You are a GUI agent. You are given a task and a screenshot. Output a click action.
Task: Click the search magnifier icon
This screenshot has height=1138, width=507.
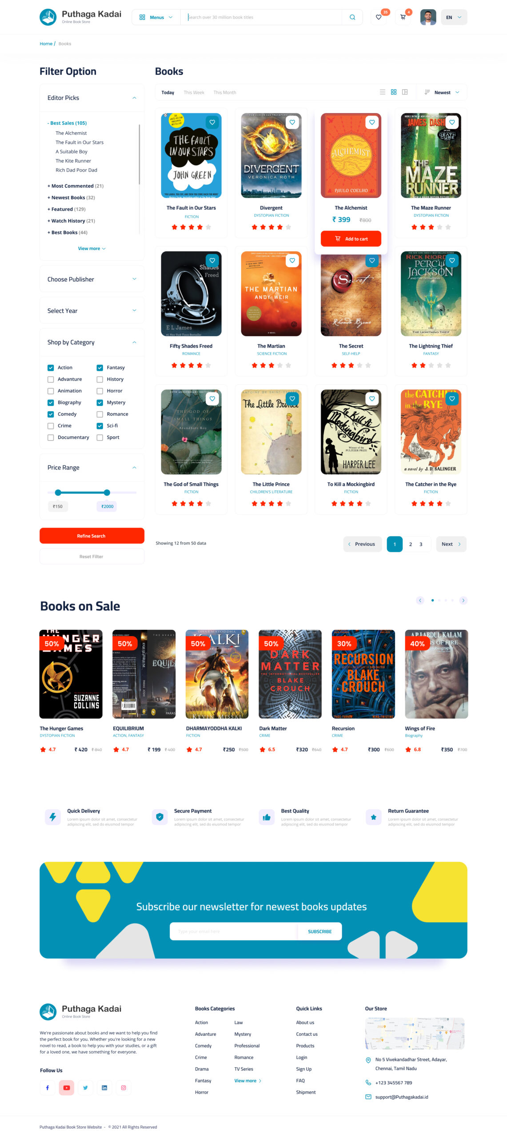[352, 17]
